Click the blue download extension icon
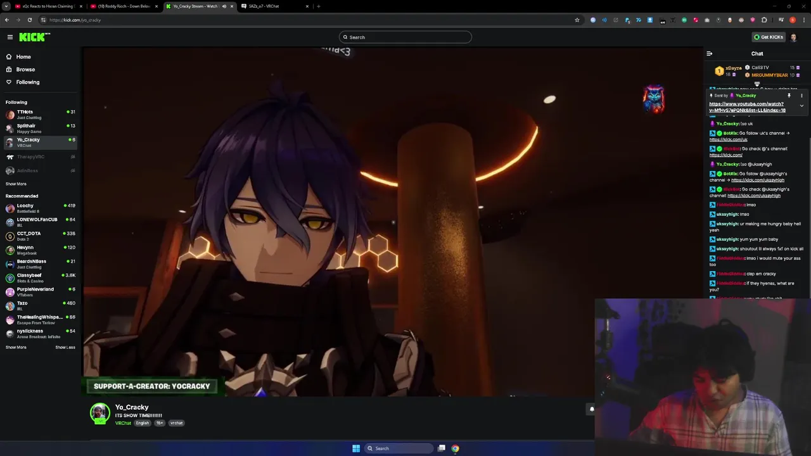This screenshot has width=811, height=456. (x=649, y=20)
